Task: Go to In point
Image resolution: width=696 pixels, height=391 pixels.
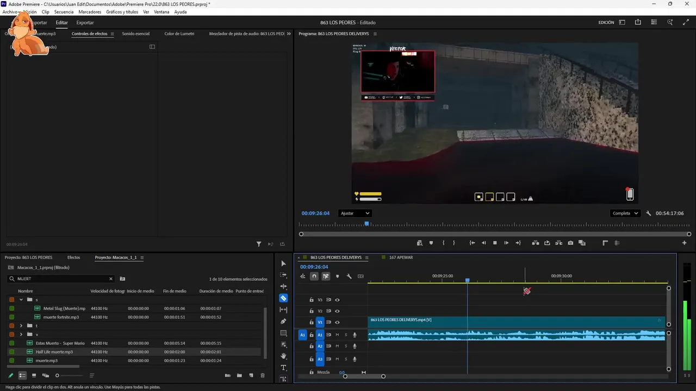Action: 472,243
